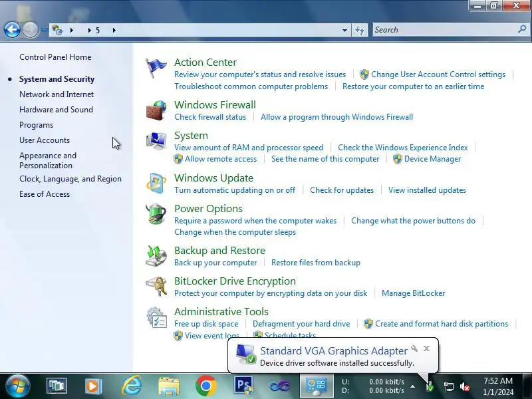Click Restore your computer to an earlier time
The height and width of the screenshot is (399, 532).
[x=413, y=86]
